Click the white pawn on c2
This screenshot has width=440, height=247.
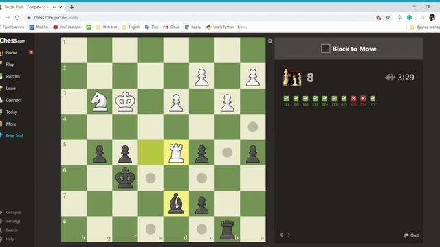[201, 77]
